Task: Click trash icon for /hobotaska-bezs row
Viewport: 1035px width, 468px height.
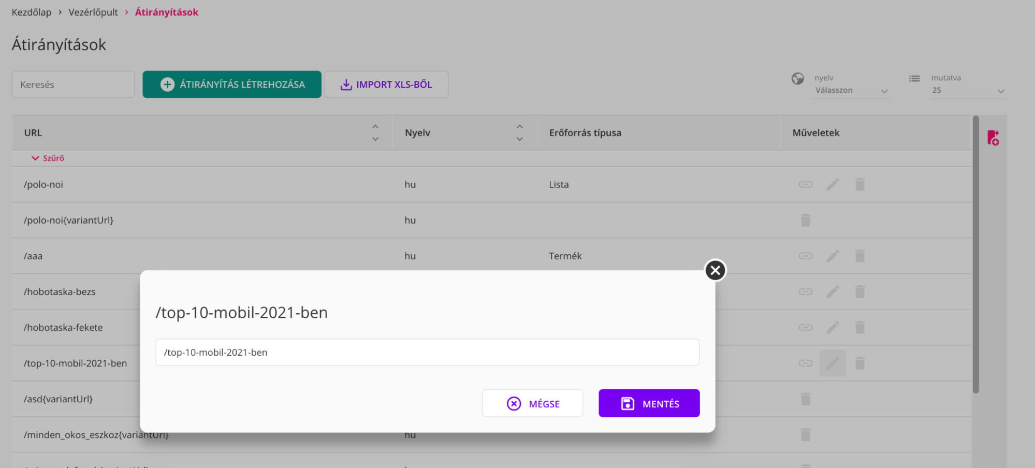Action: click(860, 291)
